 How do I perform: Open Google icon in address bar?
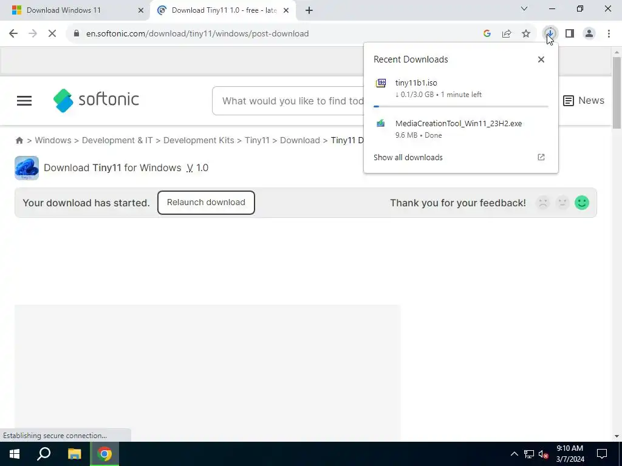point(487,34)
